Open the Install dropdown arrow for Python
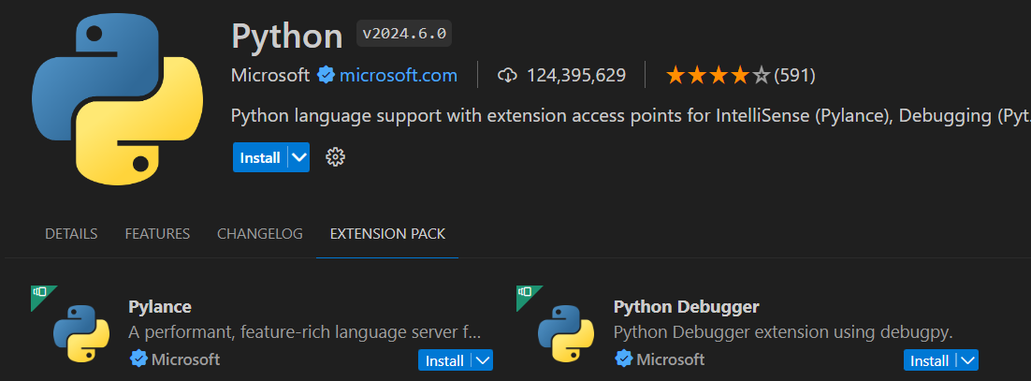Screen dimensions: 1031x381 pos(299,158)
